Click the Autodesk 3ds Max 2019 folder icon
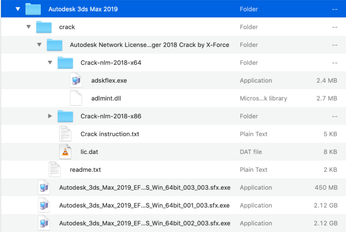The image size is (346, 232). tap(33, 9)
